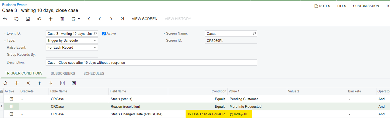Move the condition row up
Image resolution: width=390 pixels, height=120 pixels.
39,83
